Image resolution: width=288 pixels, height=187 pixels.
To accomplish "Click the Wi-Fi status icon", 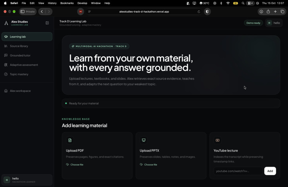I will click(228, 3).
